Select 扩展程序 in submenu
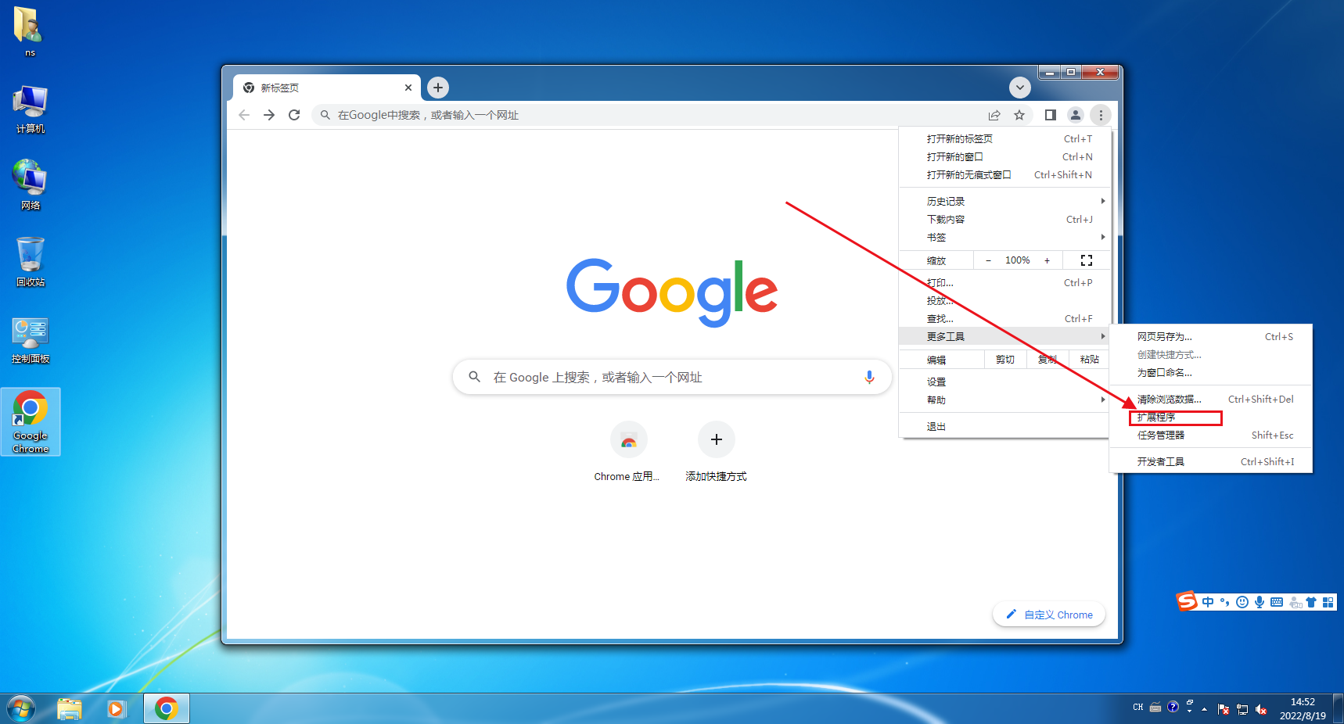Viewport: 1344px width, 724px height. point(1211,417)
